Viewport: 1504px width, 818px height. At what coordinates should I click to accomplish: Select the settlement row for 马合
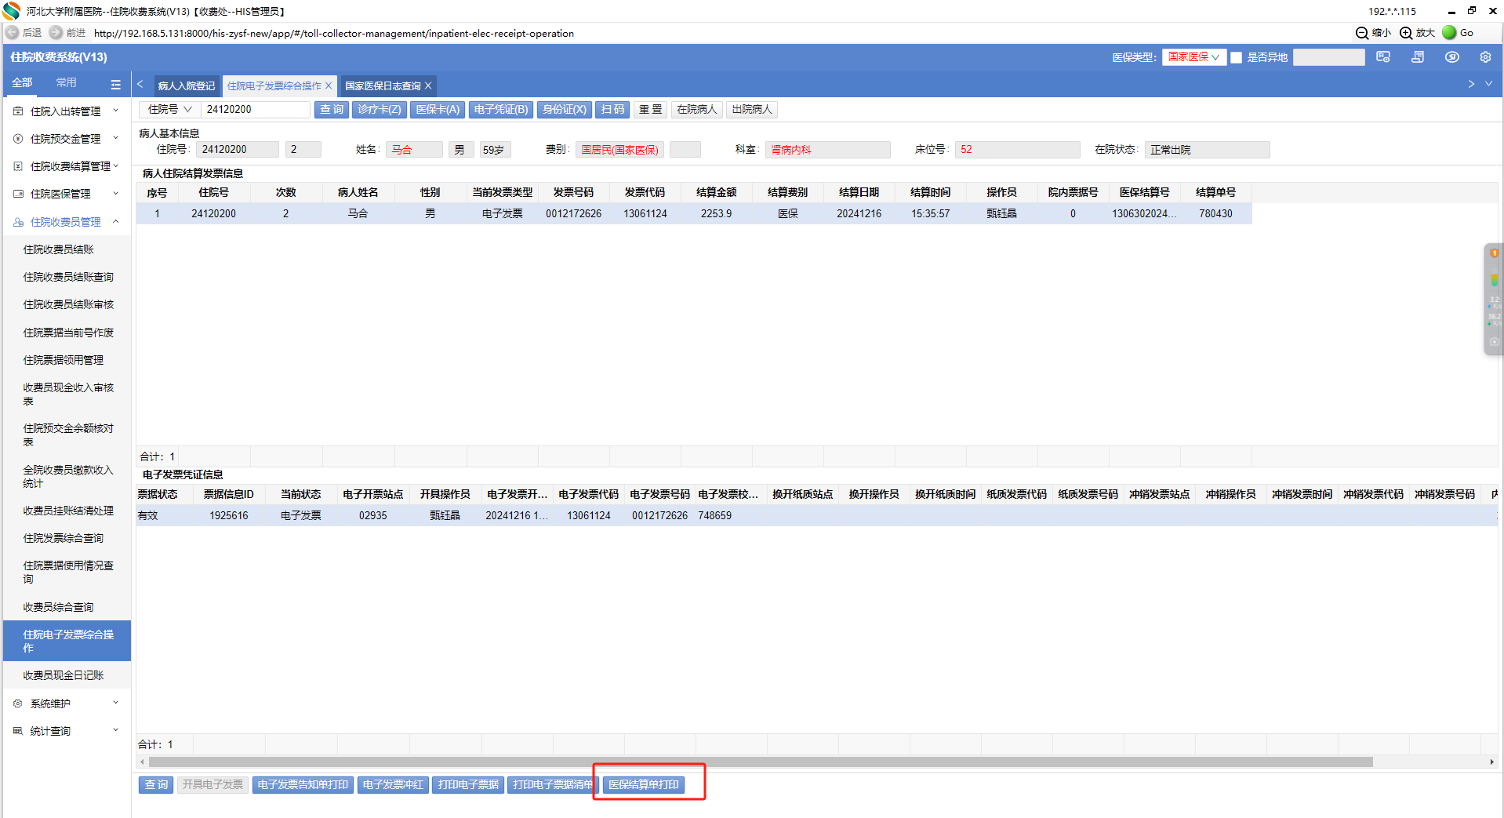(694, 213)
